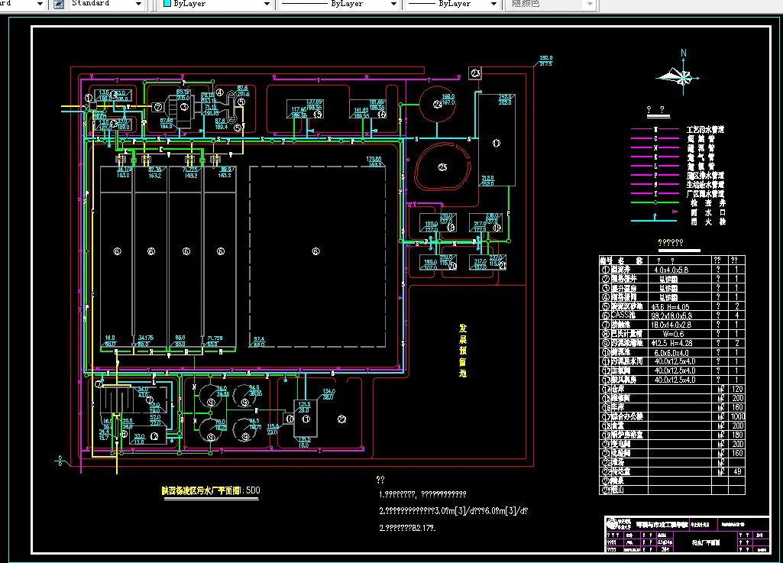Select the legend line marked 'W'

coord(655,129)
